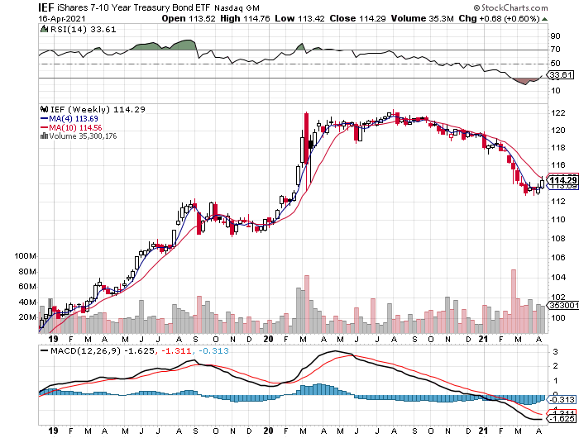Click the Nasdaq GM exchange label
579x438 pixels.
point(237,8)
